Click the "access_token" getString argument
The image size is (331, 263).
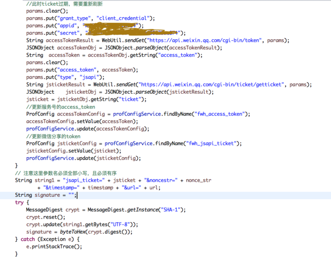coord(177,55)
